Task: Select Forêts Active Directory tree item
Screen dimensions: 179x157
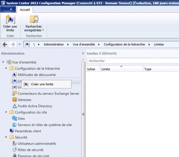Action: coord(35,106)
